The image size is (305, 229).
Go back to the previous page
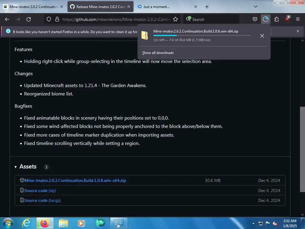[x=7, y=19]
